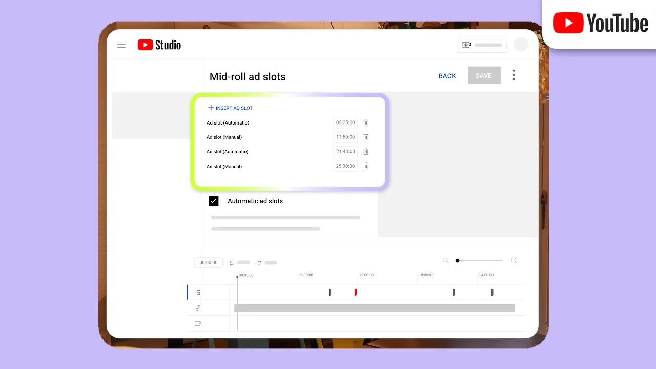Edit the 21:40:00 time field
656x369 pixels.
(345, 152)
